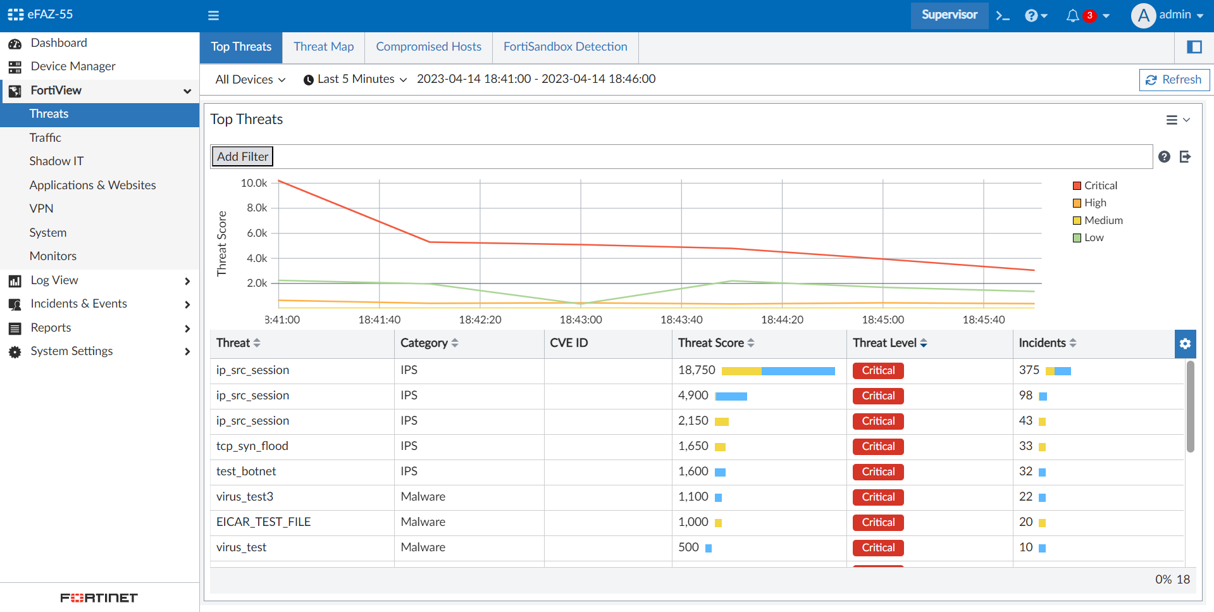
Task: Open the table column settings gear
Action: click(1185, 344)
